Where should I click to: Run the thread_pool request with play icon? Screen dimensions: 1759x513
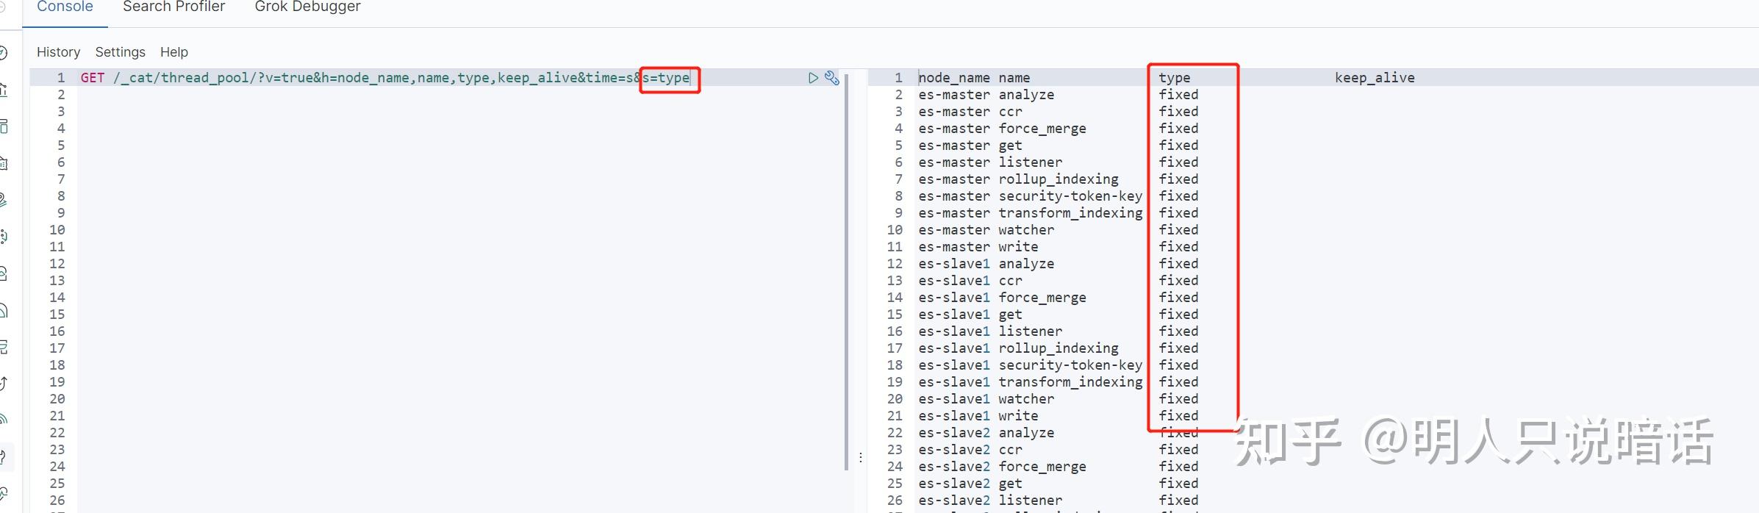click(813, 78)
